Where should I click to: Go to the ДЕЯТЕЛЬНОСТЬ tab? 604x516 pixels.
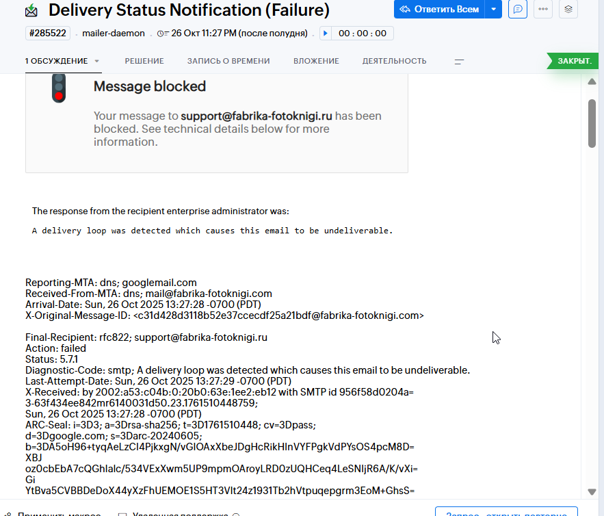[394, 61]
